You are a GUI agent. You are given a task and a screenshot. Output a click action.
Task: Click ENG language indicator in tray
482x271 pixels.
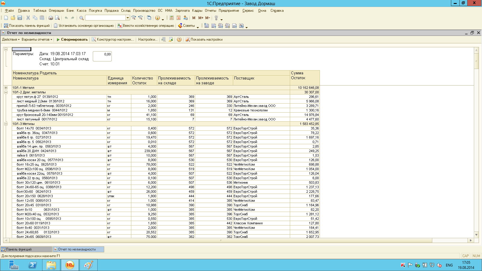coord(449,265)
